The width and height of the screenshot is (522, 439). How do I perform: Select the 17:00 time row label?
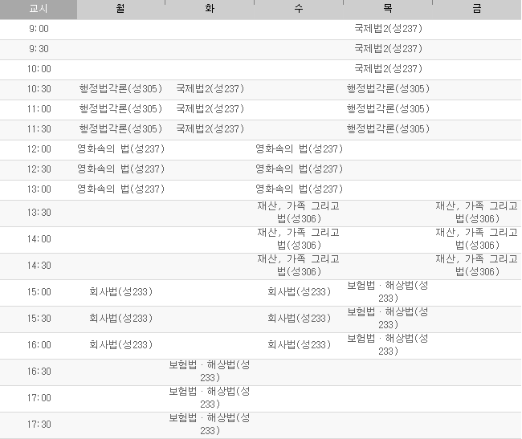pos(39,398)
